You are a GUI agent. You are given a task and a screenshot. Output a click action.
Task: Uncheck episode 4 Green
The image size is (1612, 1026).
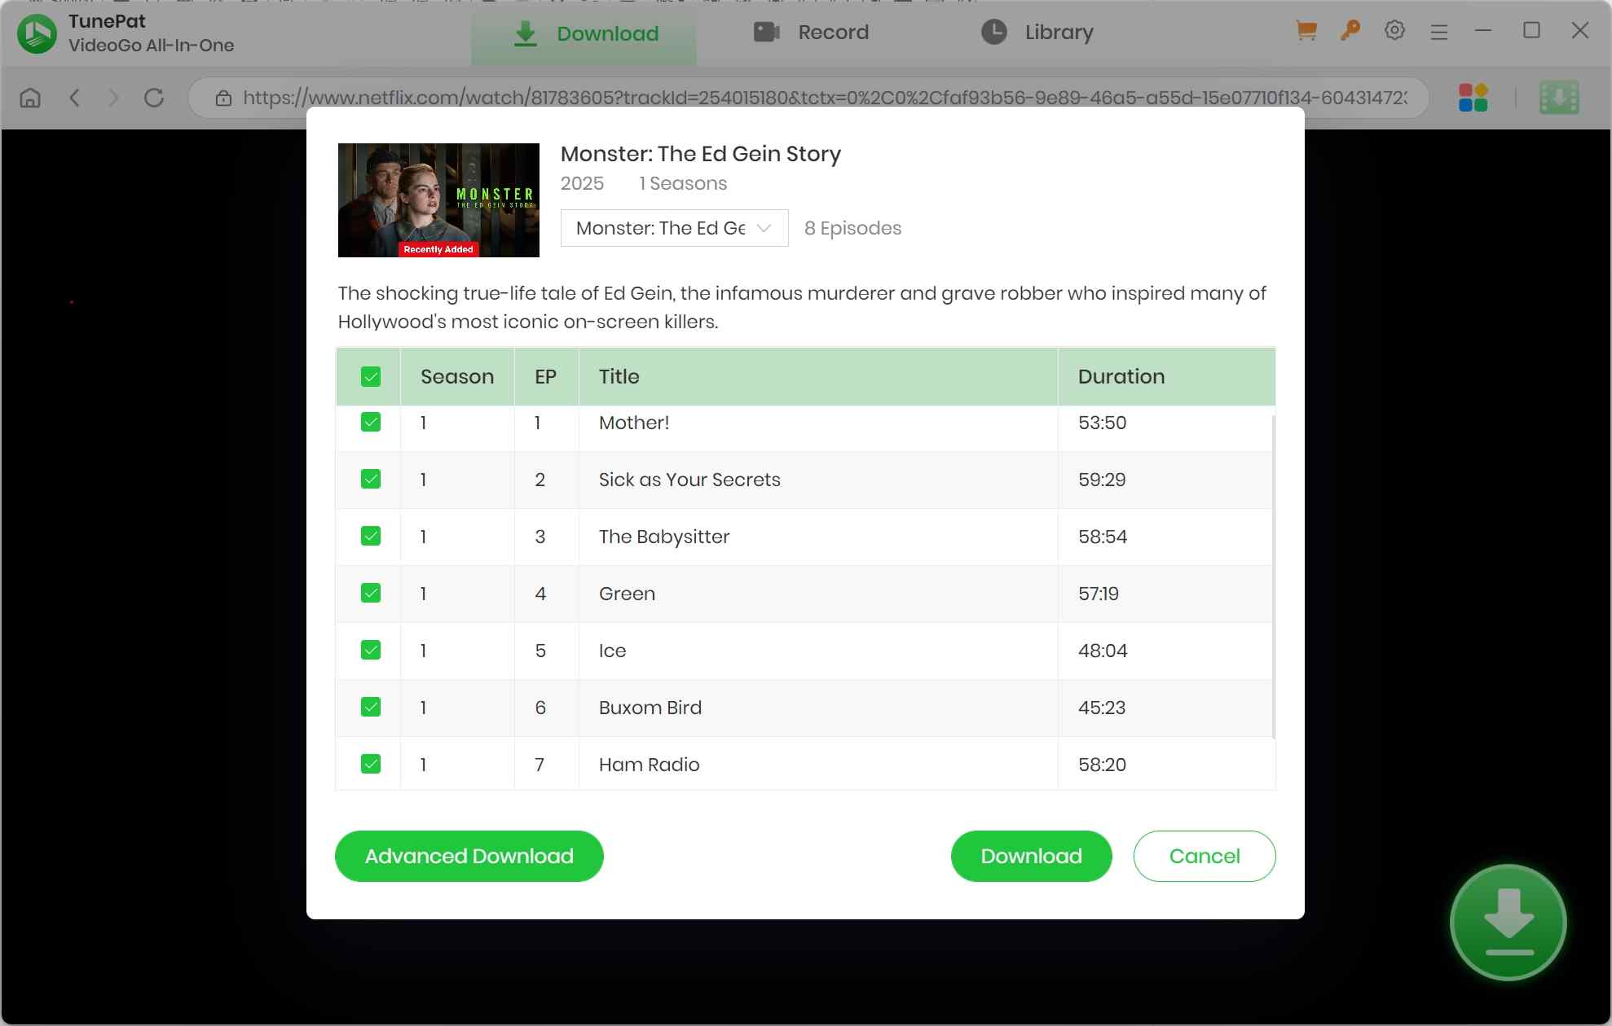371,593
